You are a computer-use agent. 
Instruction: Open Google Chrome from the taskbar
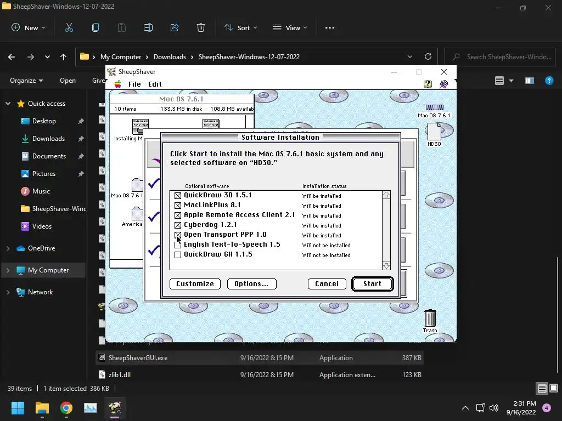(x=66, y=408)
